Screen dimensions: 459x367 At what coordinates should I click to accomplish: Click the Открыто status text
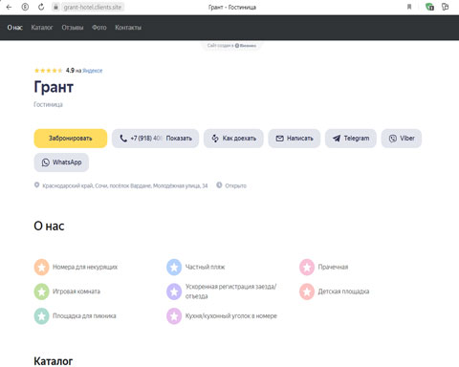point(236,185)
